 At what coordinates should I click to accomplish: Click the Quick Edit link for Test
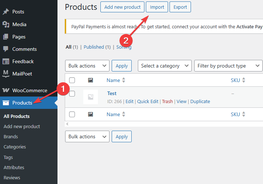pos(148,102)
